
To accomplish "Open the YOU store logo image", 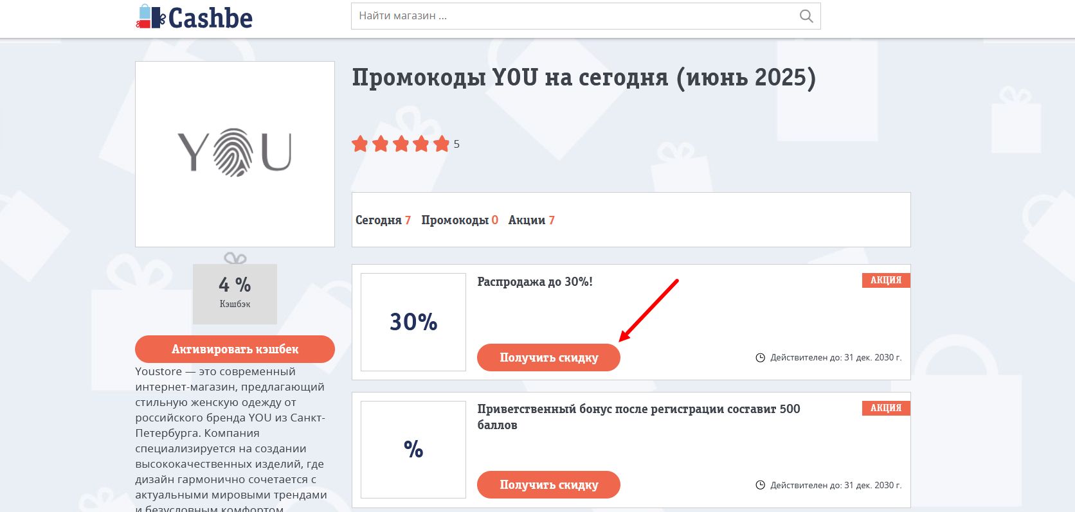I will coord(235,154).
